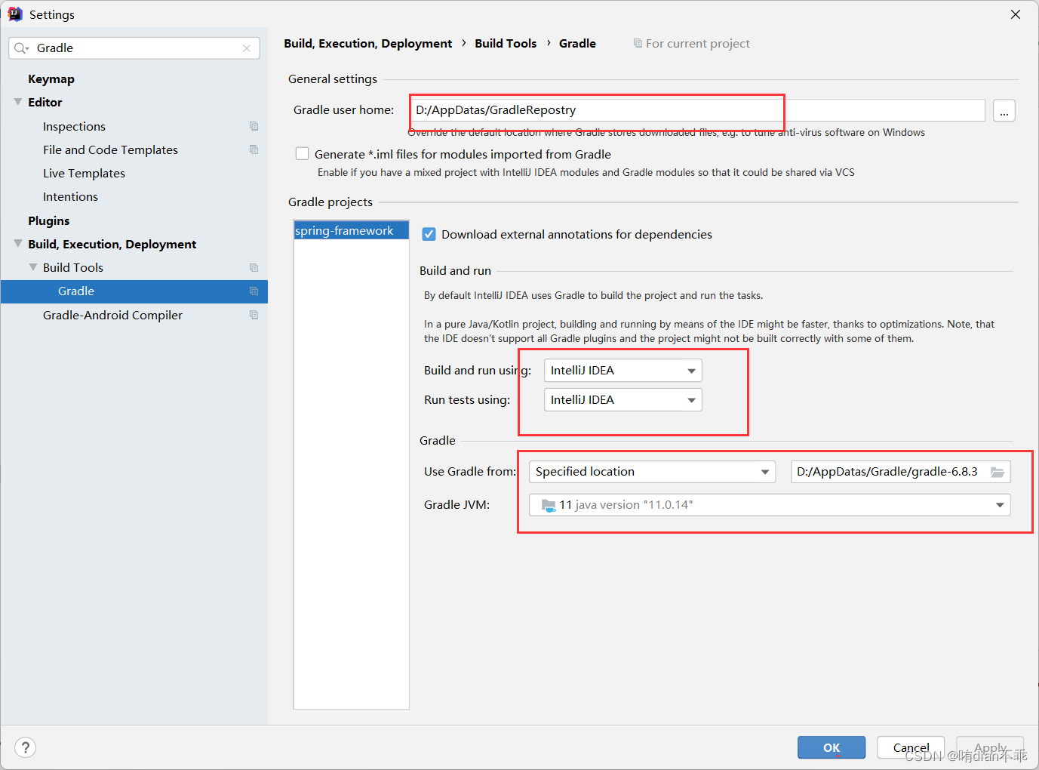Click the Gradle breadcrumb segment
This screenshot has height=770, width=1039.
tap(577, 43)
